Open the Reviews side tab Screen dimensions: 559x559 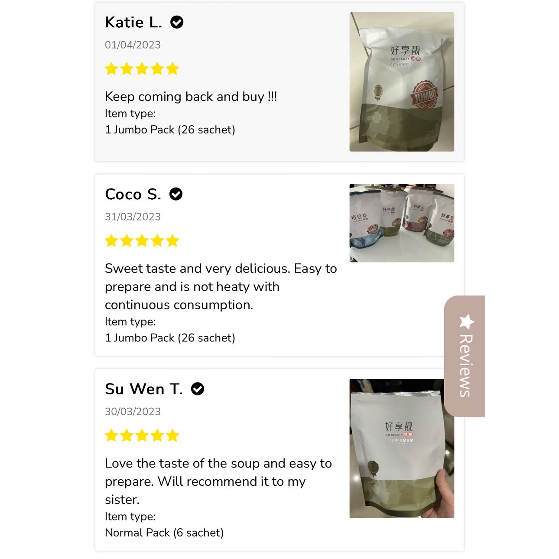464,356
